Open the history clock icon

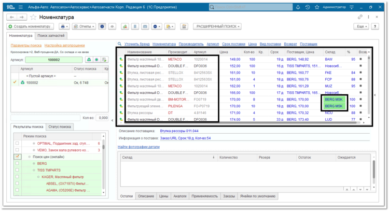point(308,7)
